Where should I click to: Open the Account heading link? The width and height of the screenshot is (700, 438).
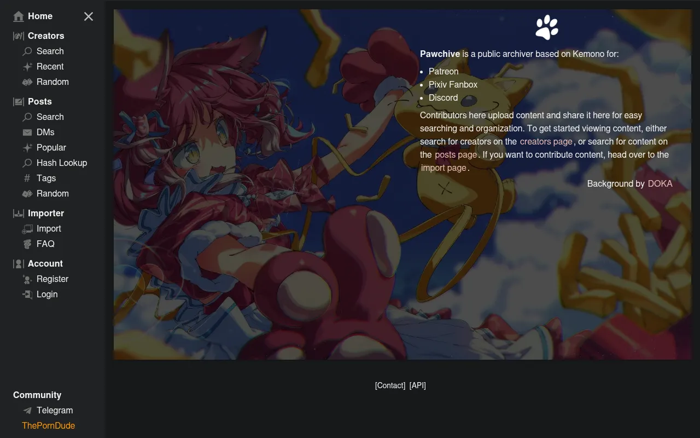point(45,264)
